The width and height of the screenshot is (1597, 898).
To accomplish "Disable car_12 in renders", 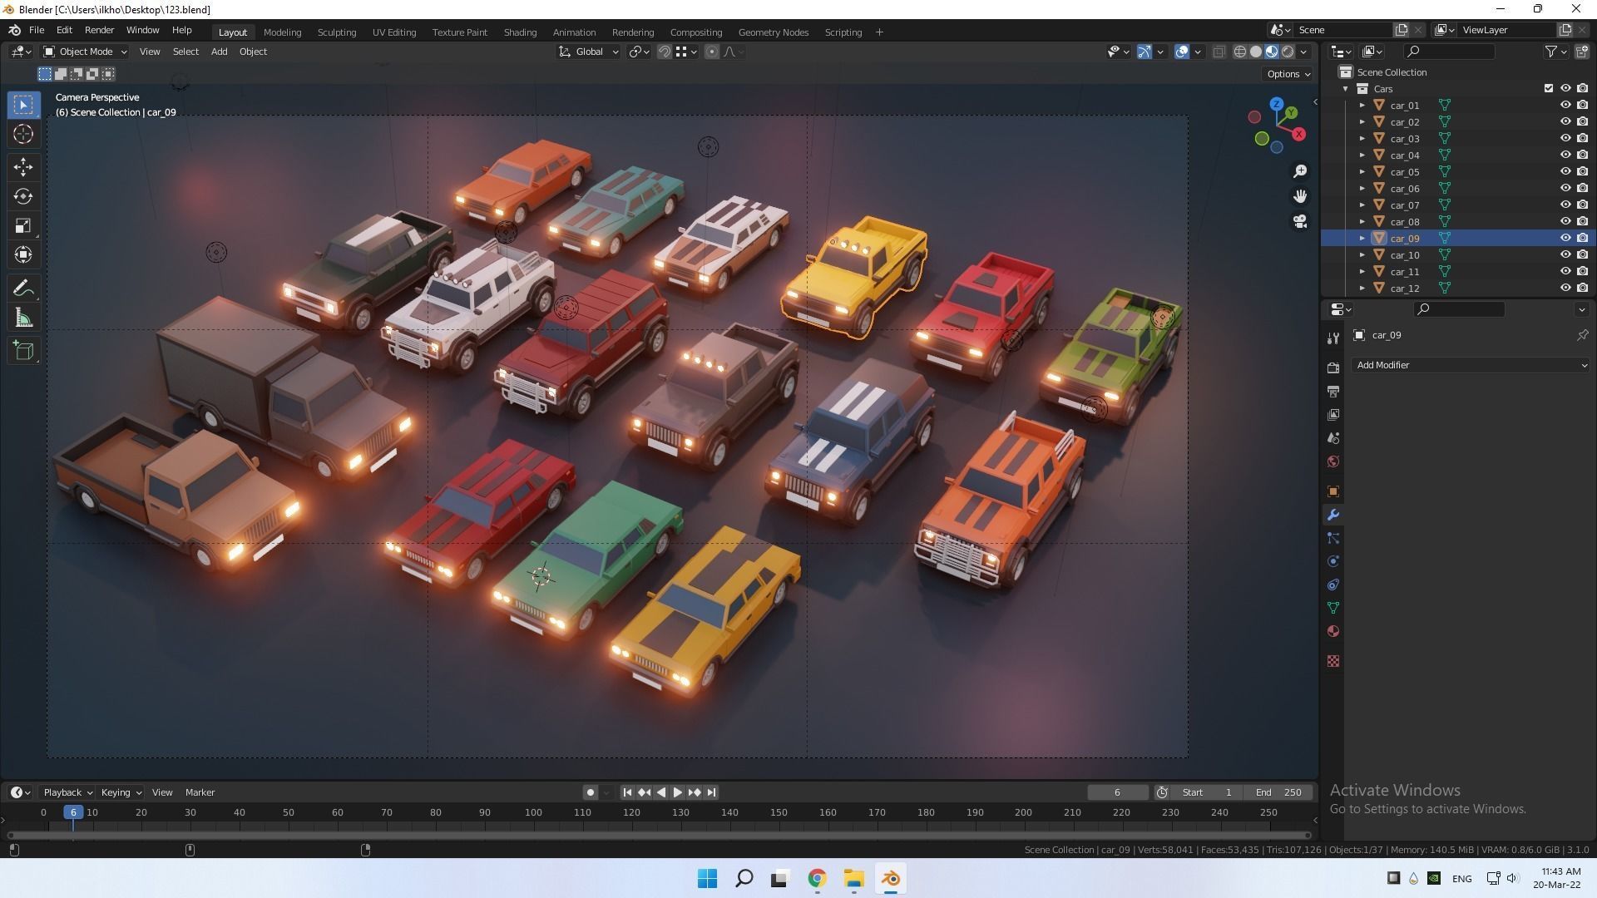I will click(x=1582, y=289).
